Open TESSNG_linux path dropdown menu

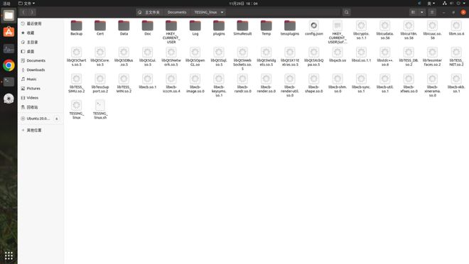tap(222, 12)
